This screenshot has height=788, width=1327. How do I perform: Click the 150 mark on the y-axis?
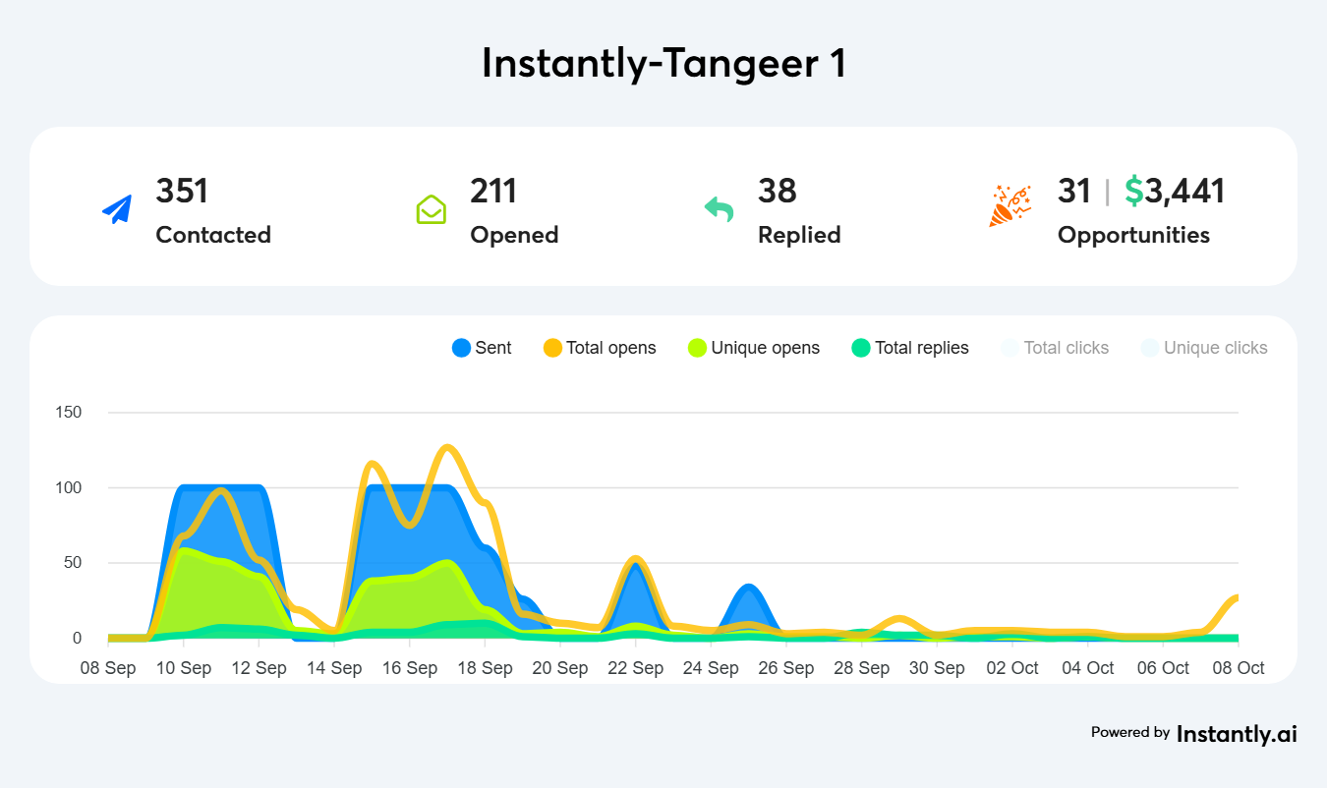click(x=70, y=412)
